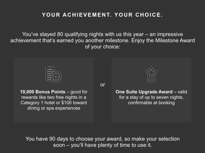Select the One Suite Upgrade Award card
The image size is (205, 153).
pyautogui.click(x=151, y=90)
